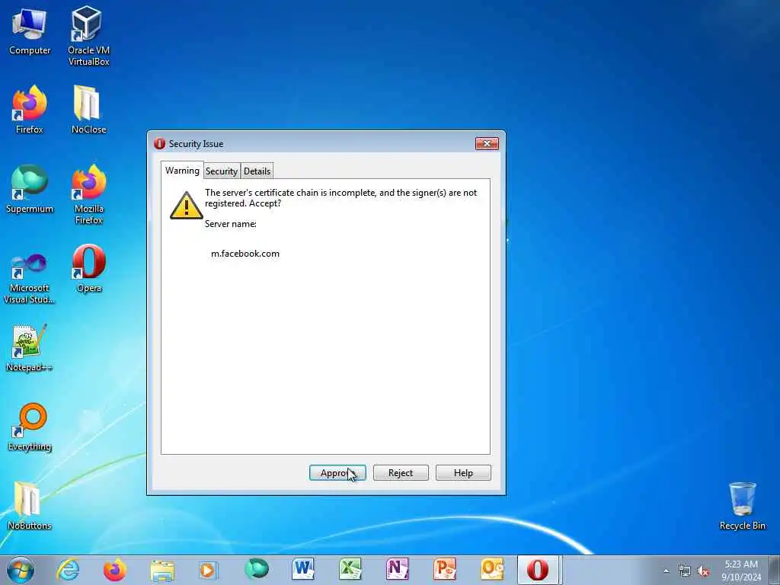
Task: Select the NoButtons folder on desktop
Action: point(30,506)
